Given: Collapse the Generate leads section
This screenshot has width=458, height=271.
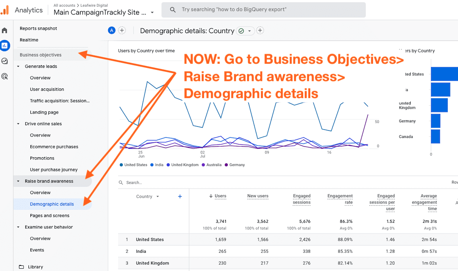Looking at the screenshot, I should (x=18, y=66).
